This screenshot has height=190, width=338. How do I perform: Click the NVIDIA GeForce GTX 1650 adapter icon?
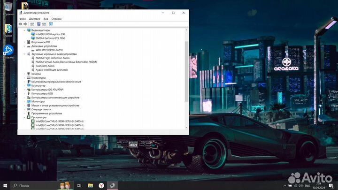click(33, 38)
